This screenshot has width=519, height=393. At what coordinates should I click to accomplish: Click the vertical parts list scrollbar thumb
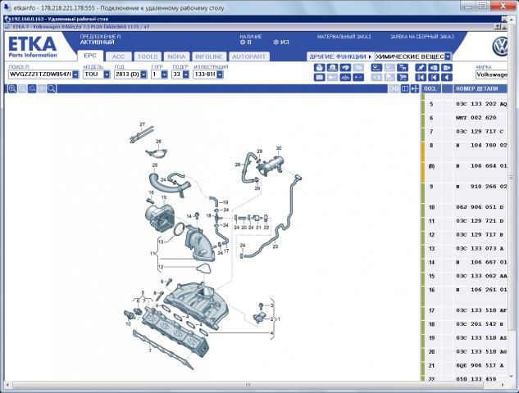pyautogui.click(x=512, y=178)
